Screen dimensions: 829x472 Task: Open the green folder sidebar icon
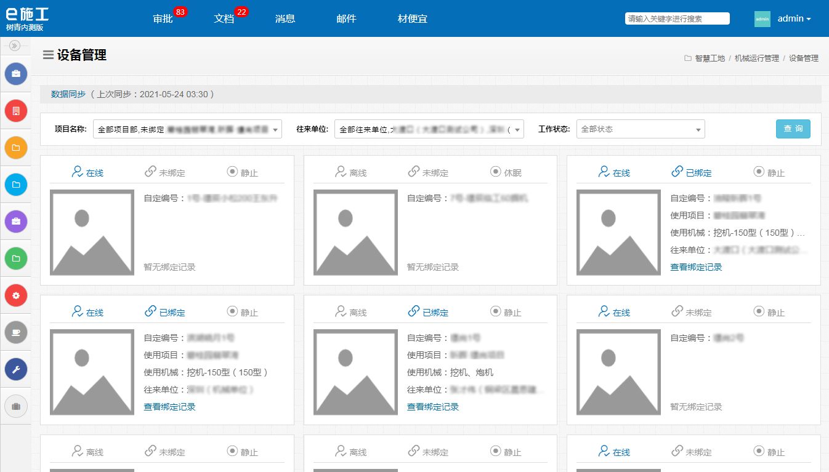tap(15, 258)
